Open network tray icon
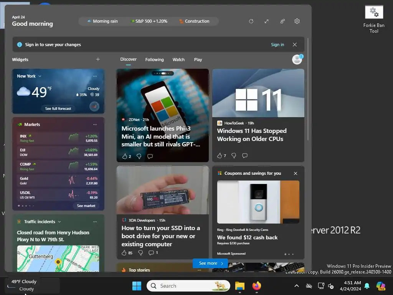This screenshot has width=393, height=295. tap(321, 286)
